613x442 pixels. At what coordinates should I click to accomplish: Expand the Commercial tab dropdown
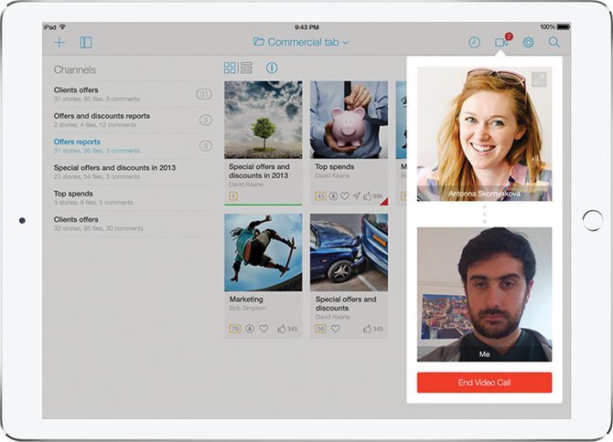[x=301, y=42]
